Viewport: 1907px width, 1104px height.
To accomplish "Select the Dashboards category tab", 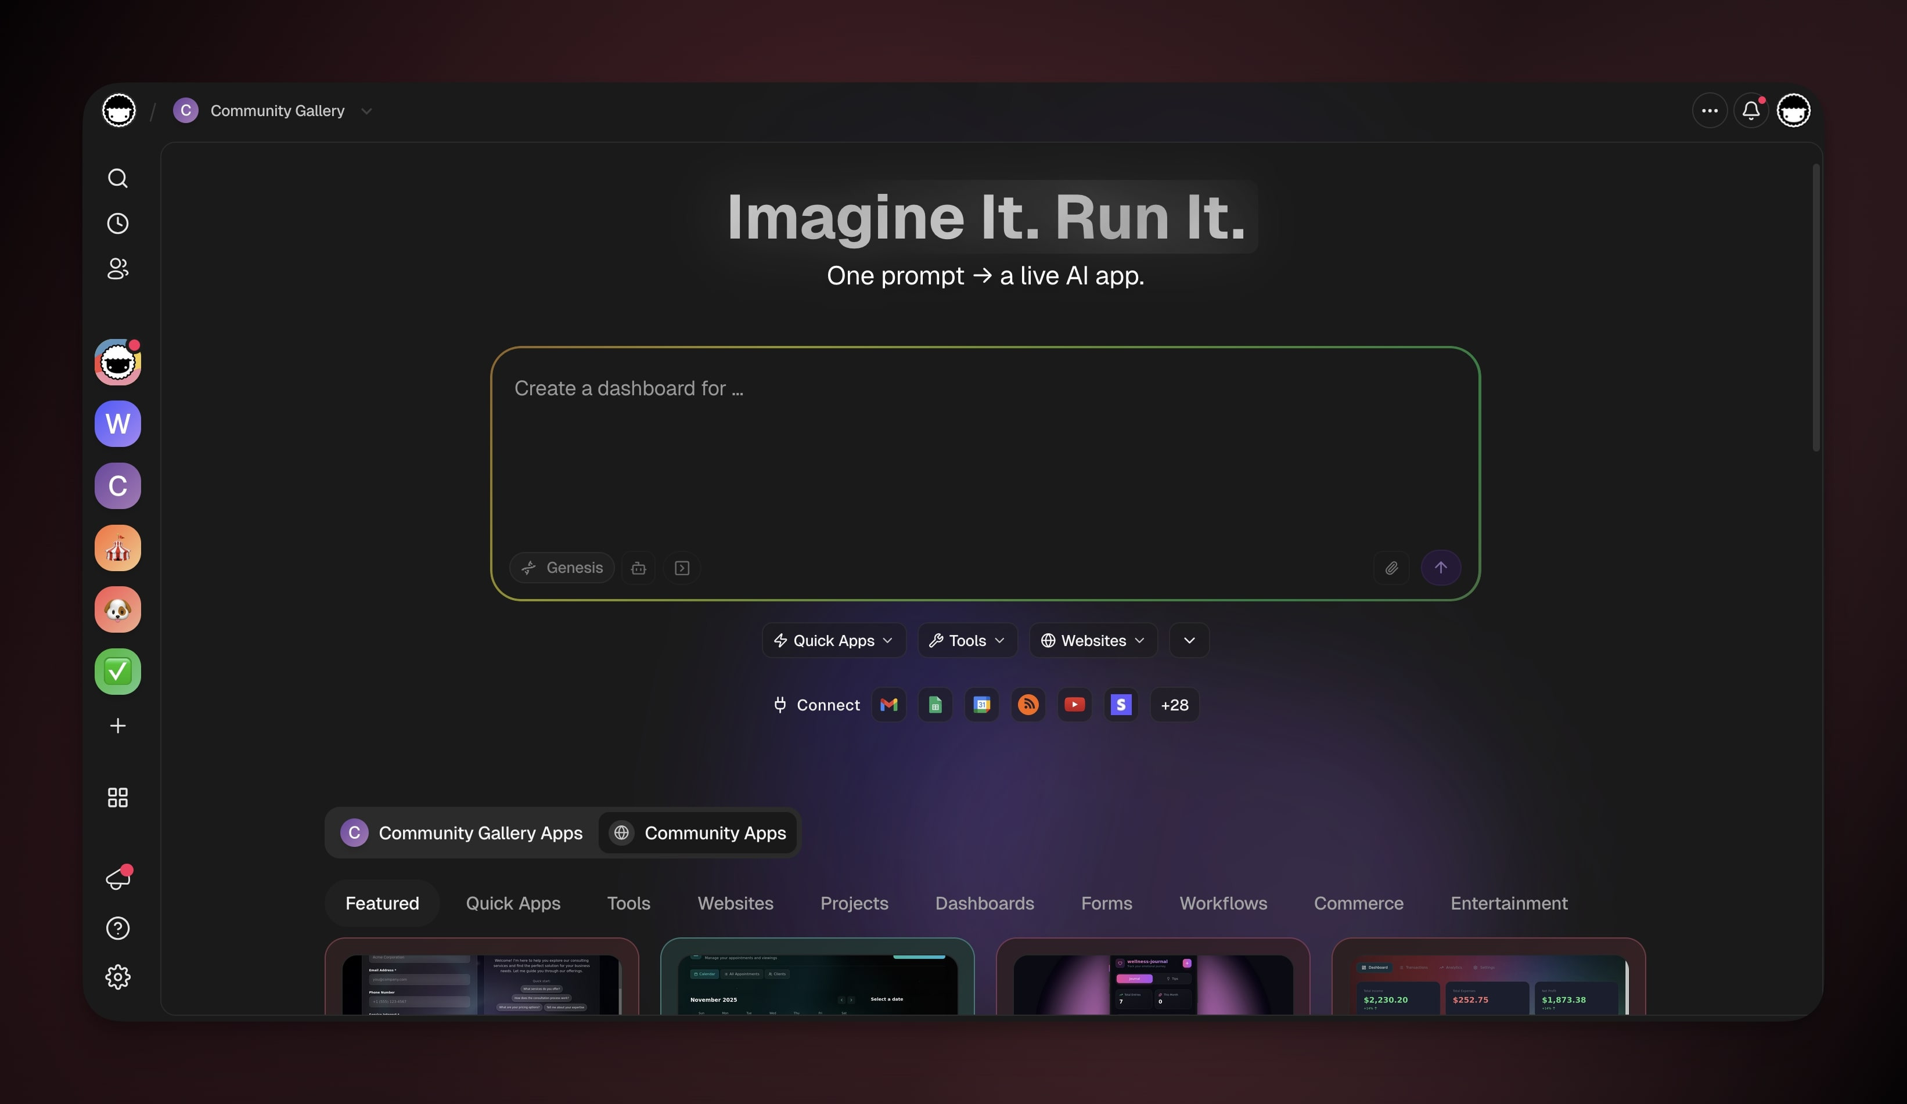I will click(984, 903).
